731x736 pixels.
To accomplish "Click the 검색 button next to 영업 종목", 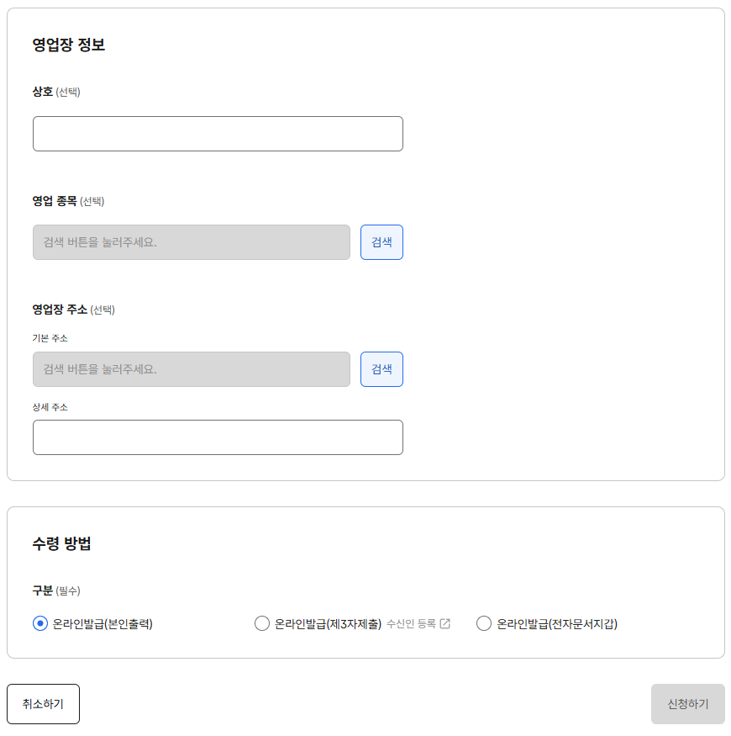I will [x=381, y=241].
